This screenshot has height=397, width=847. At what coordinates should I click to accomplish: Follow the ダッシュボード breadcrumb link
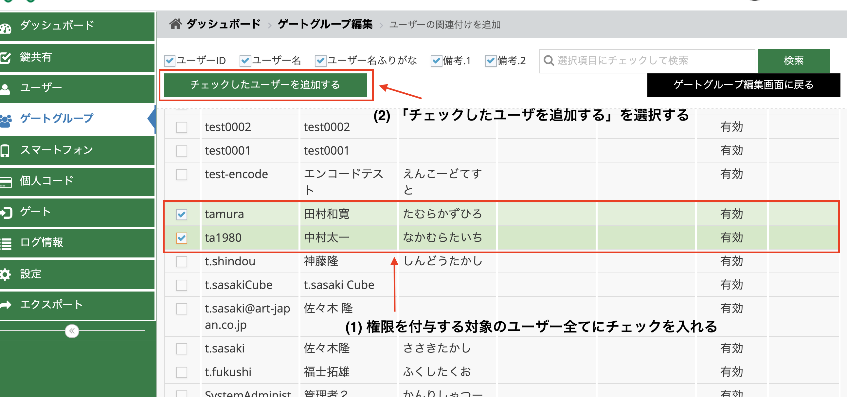click(x=224, y=24)
